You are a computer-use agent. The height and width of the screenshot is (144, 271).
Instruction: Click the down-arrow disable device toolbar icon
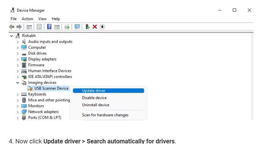tap(102, 27)
